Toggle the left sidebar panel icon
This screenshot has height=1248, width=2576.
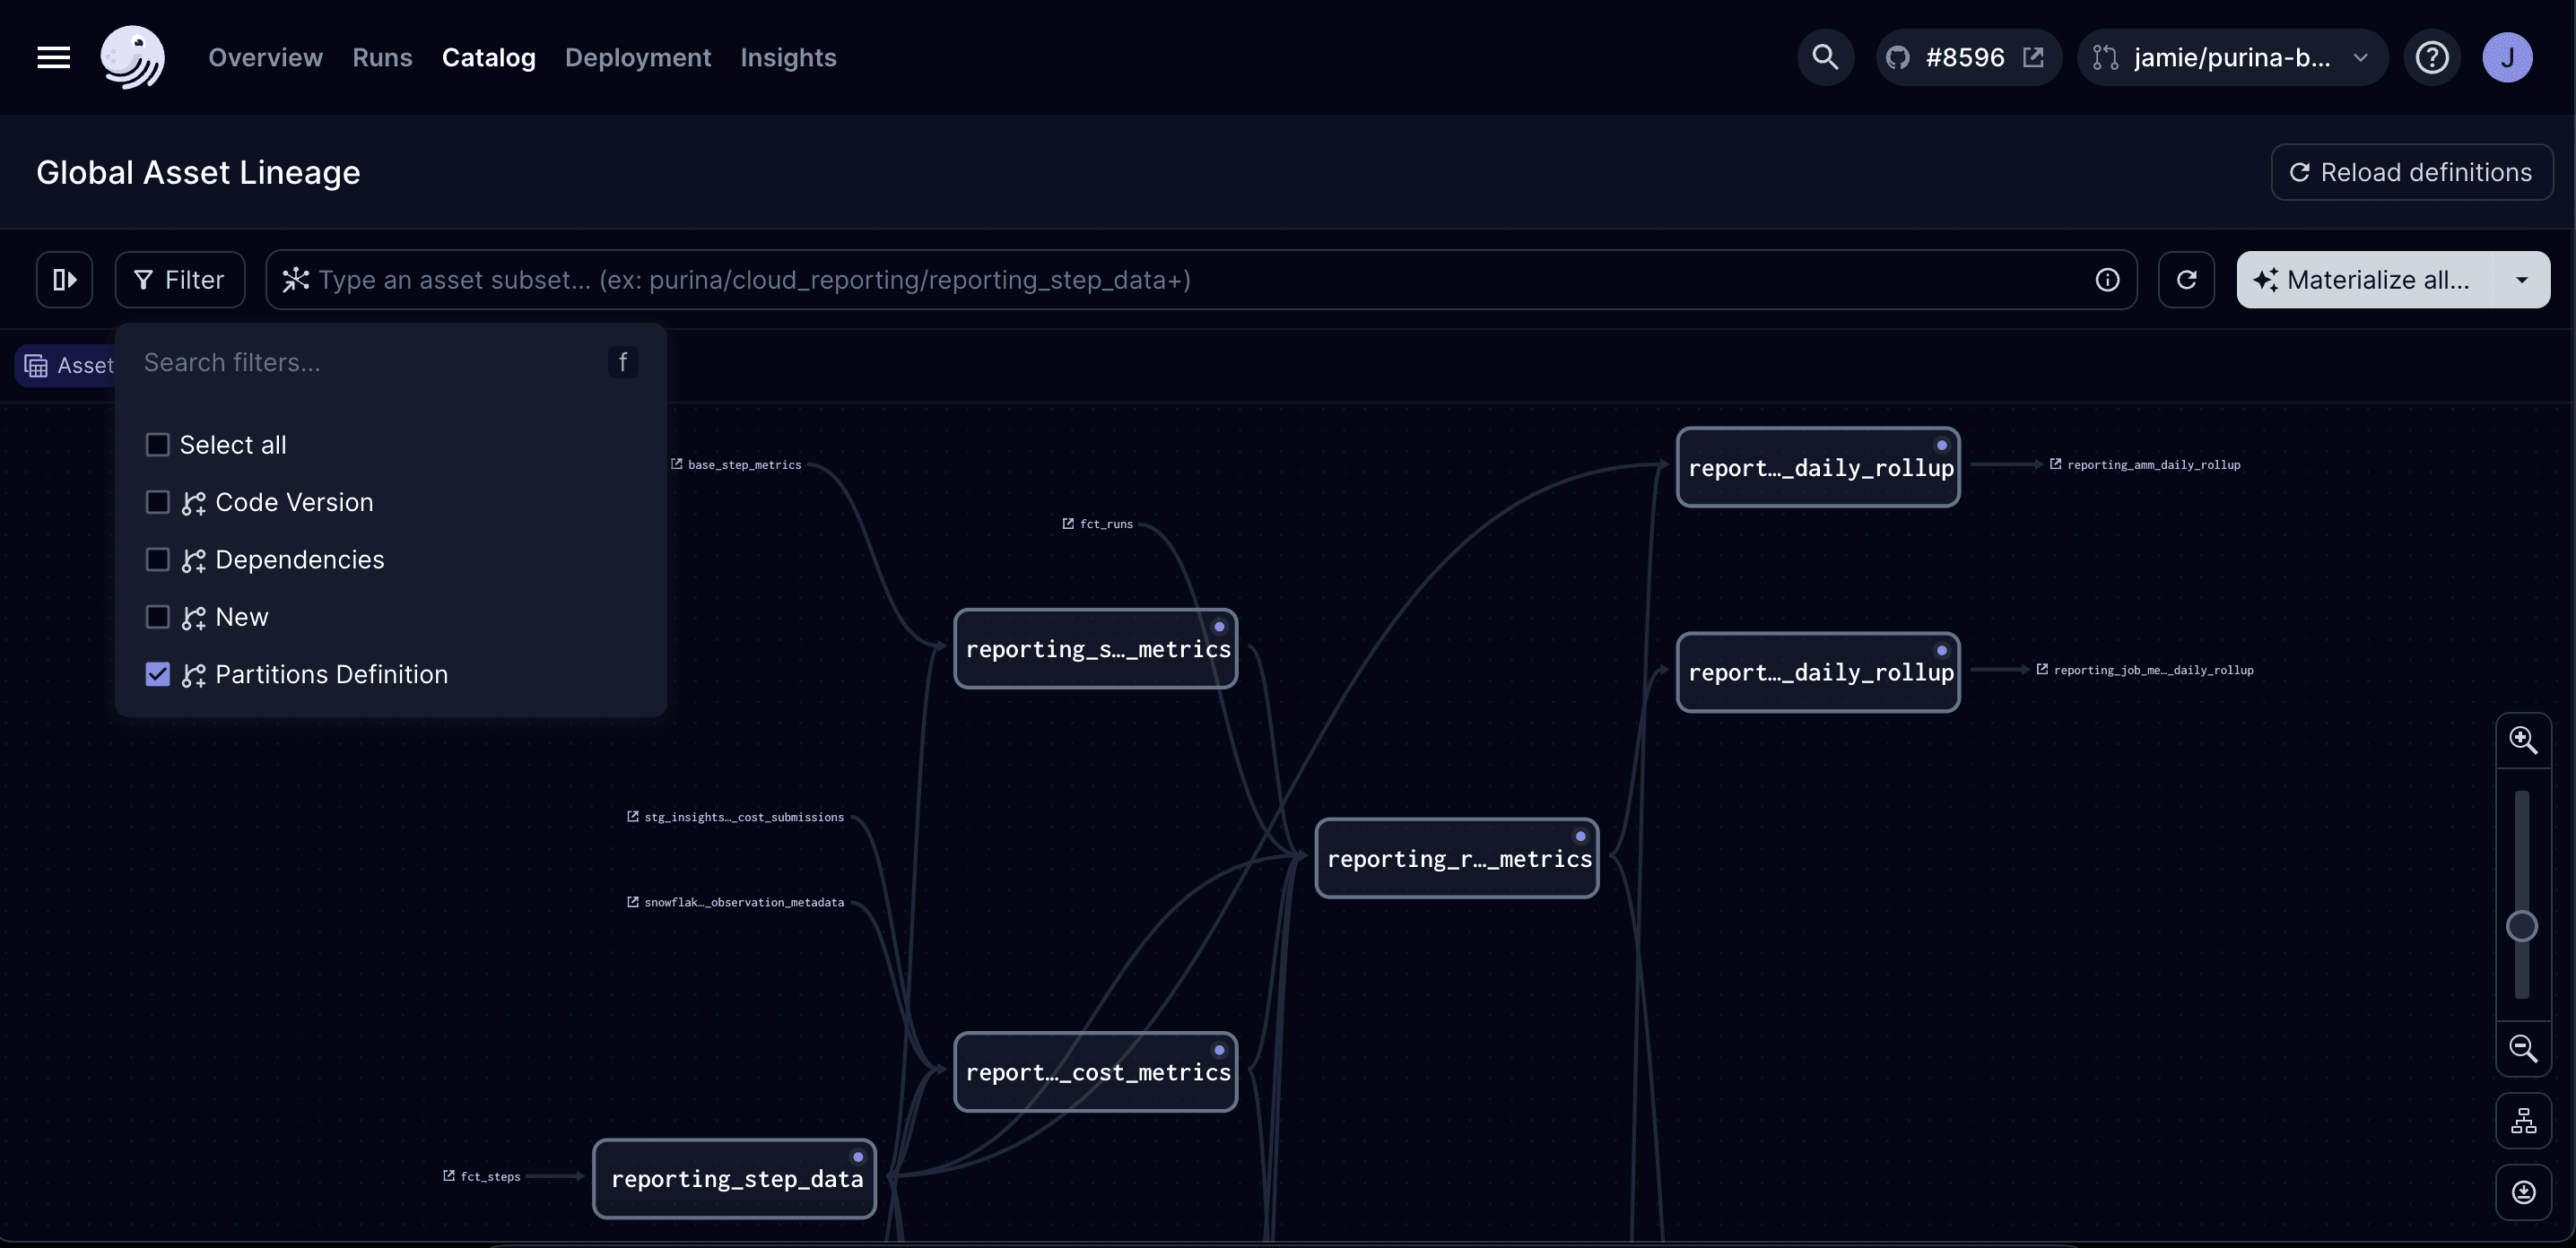click(65, 280)
